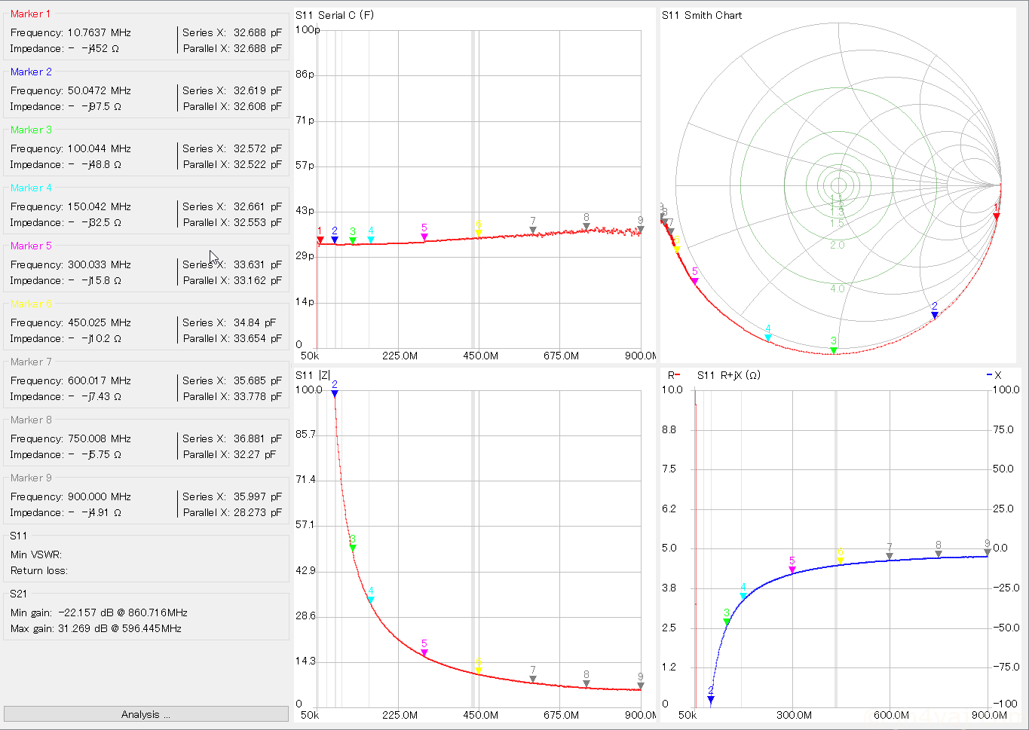Select blue marker 2 on R+jX chart
This screenshot has width=1029, height=730.
(x=710, y=700)
